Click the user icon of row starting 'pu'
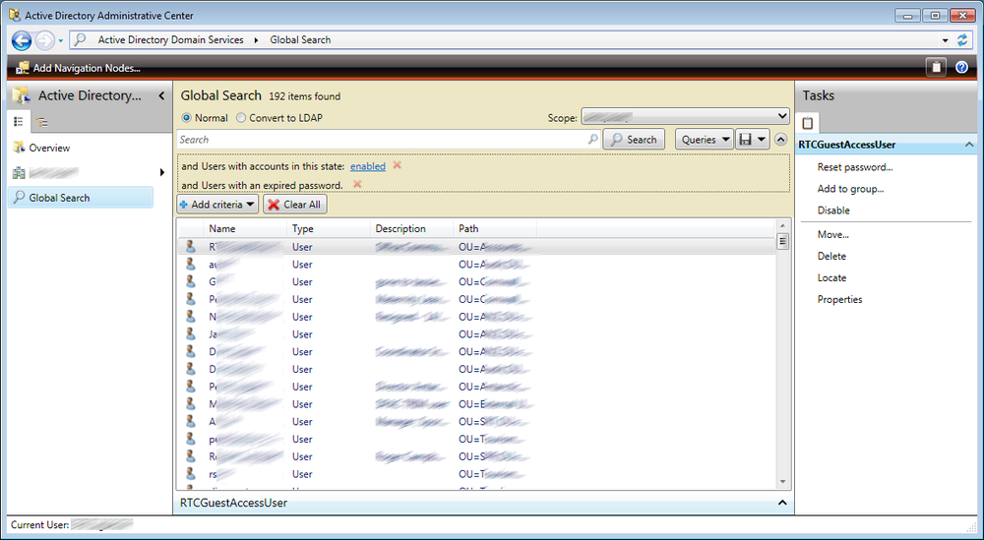 point(190,439)
